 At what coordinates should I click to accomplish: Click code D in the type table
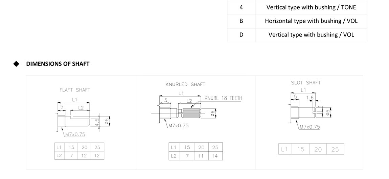tap(241, 35)
